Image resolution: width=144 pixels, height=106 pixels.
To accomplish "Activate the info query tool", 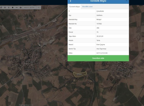I will [9, 8].
